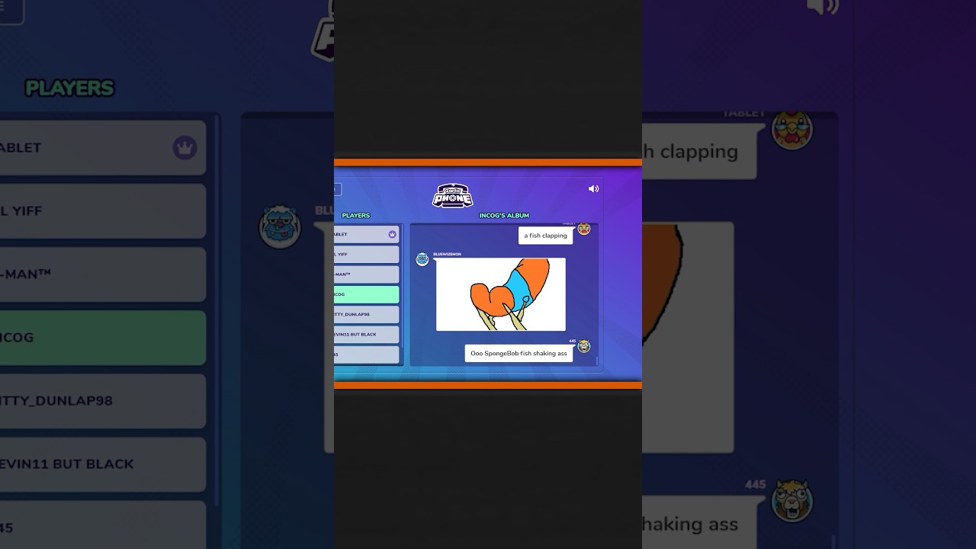
Task: Mute the sound with the speaker icon
Action: 593,189
